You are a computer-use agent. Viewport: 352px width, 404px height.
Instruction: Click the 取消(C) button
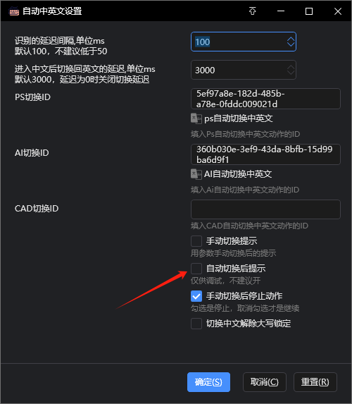tap(265, 382)
